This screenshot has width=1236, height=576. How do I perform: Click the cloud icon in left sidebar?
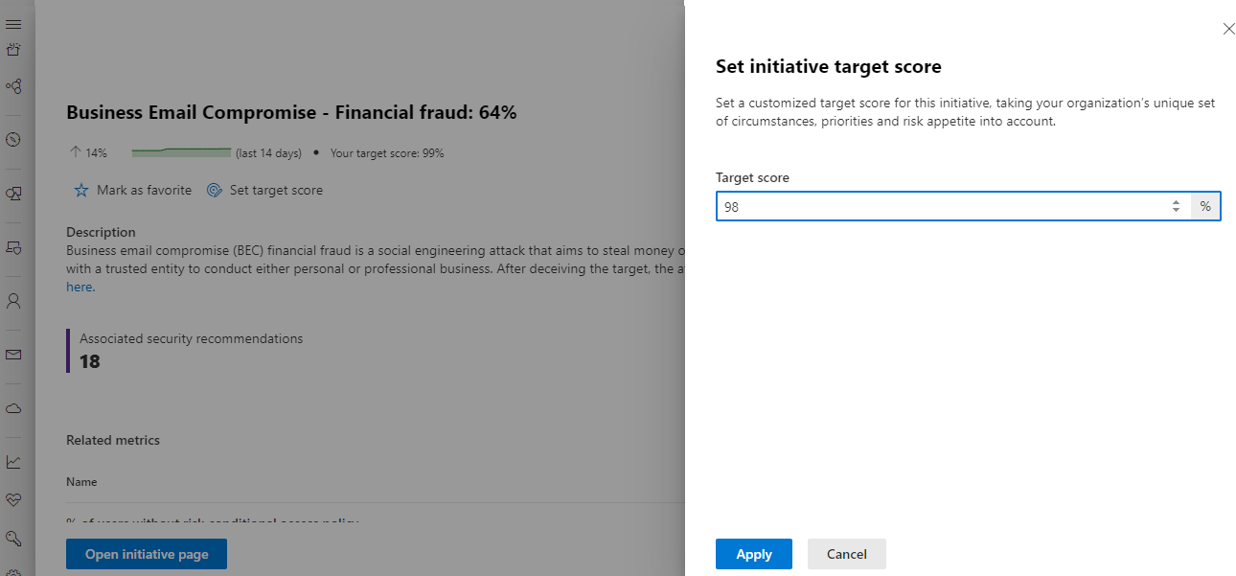[13, 408]
